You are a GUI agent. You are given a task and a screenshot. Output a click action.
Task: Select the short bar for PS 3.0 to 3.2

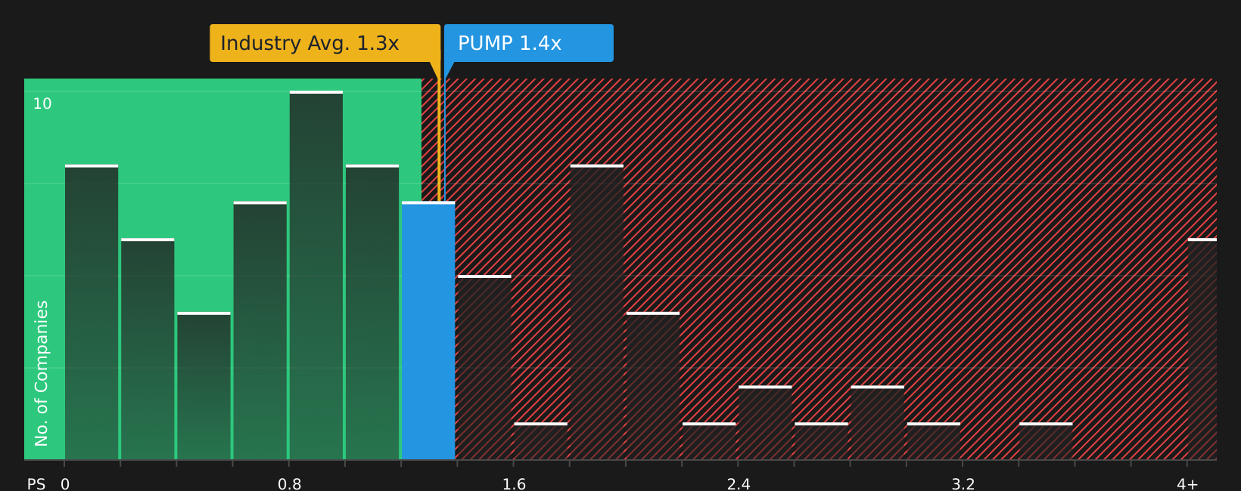(934, 441)
